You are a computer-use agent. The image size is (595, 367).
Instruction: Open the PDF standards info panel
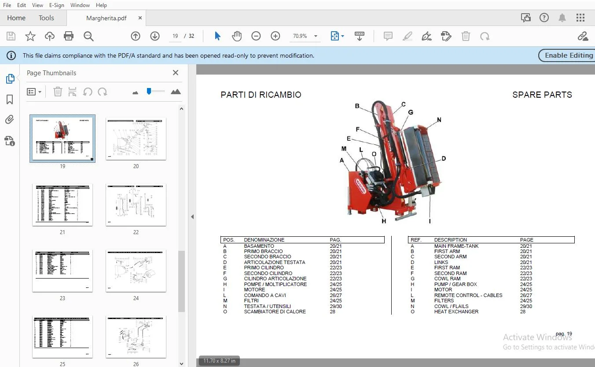coord(10,141)
